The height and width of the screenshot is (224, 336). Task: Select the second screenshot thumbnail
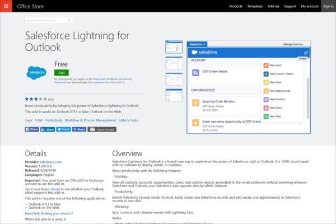click(x=174, y=63)
